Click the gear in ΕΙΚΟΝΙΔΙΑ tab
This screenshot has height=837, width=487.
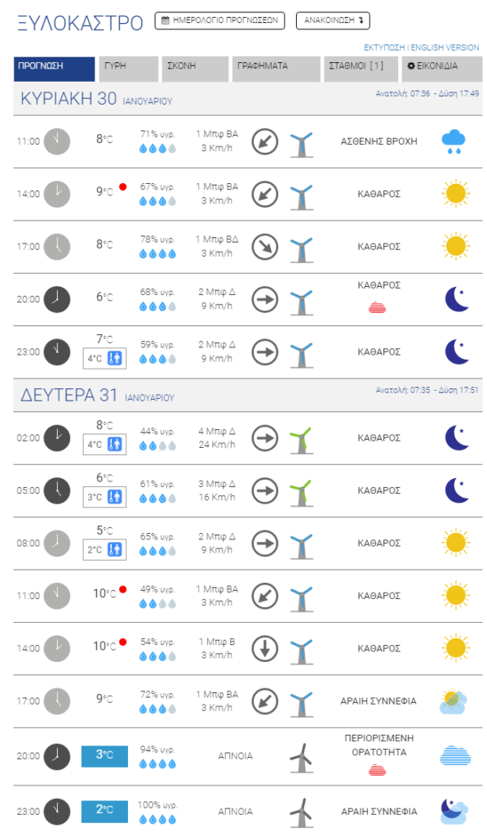tap(411, 66)
